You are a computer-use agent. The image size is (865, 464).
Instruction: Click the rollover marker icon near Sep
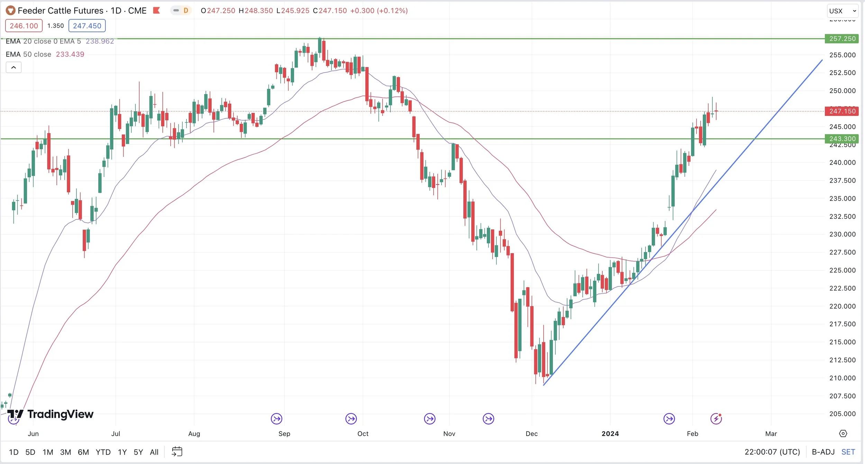click(276, 419)
